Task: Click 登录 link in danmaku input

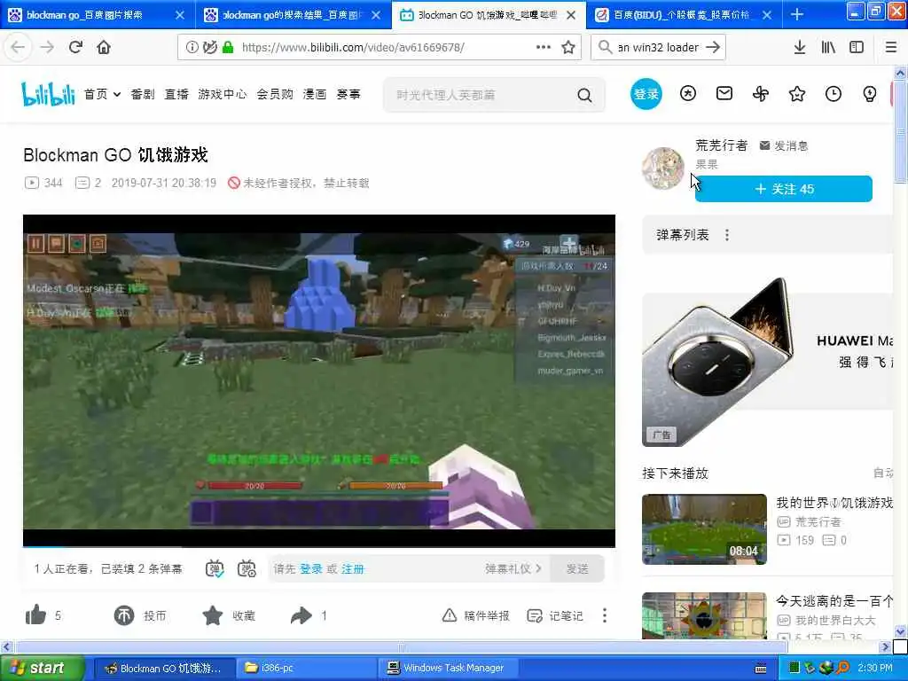Action: pos(311,568)
